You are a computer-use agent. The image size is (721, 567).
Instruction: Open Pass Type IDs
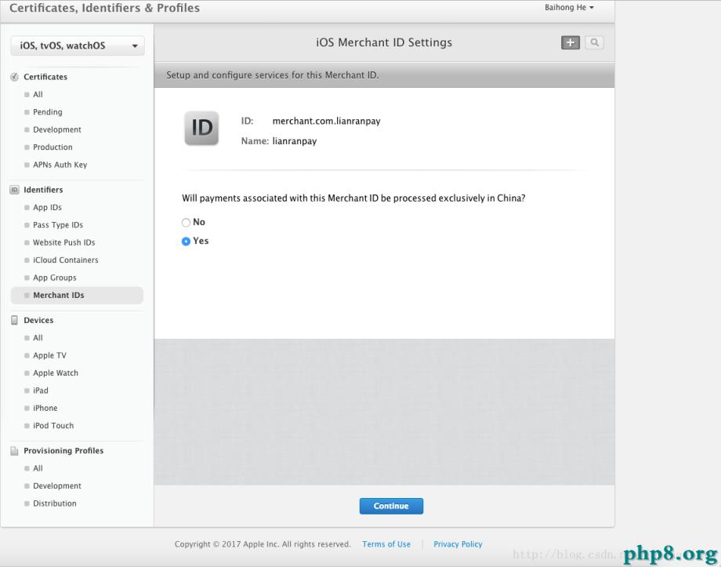57,225
